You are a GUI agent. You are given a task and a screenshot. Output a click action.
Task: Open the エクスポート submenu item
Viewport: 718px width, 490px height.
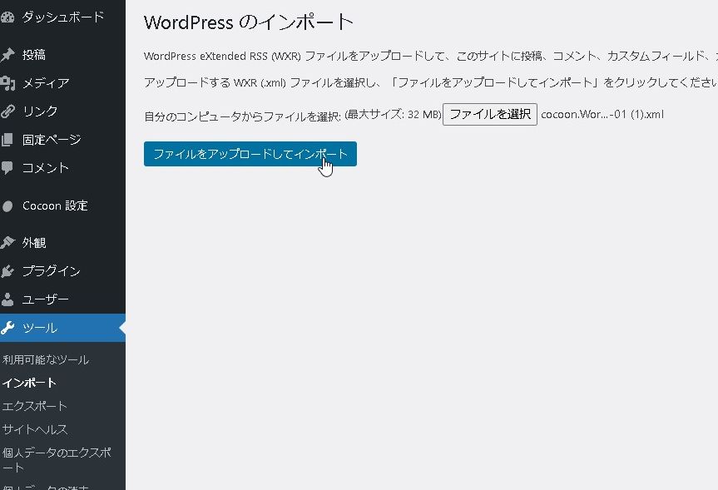pos(35,406)
